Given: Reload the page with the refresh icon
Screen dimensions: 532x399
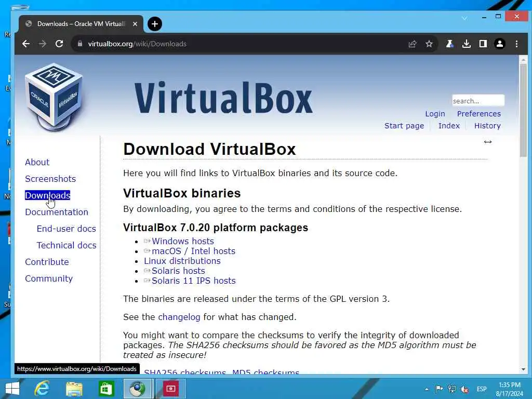Looking at the screenshot, I should 59,44.
